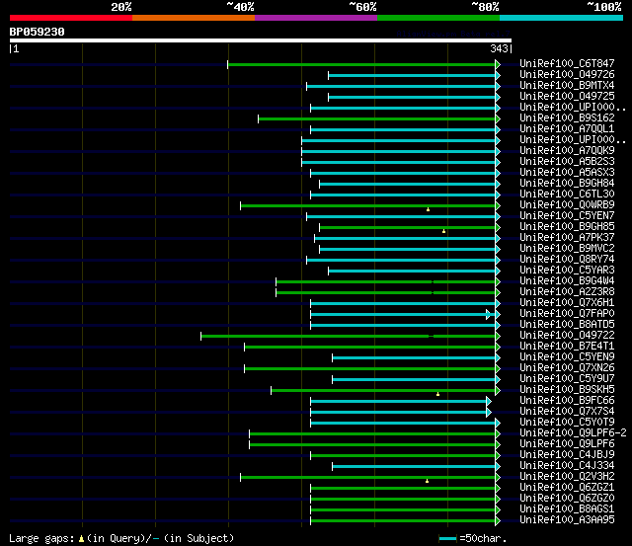Screen dimensions: 632x546
Task: Select the UniRef100_A7PK37 label
Action: click(567, 238)
